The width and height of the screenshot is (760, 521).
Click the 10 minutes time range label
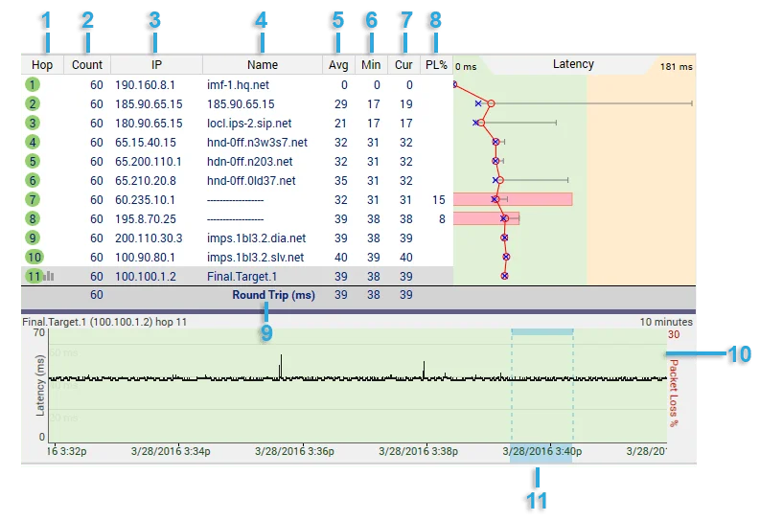point(666,322)
